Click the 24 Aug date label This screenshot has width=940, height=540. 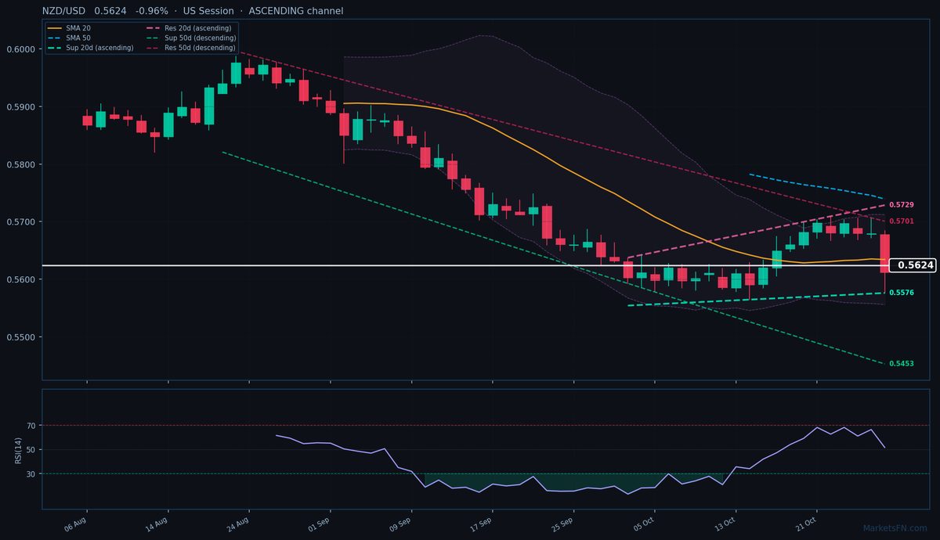237,523
